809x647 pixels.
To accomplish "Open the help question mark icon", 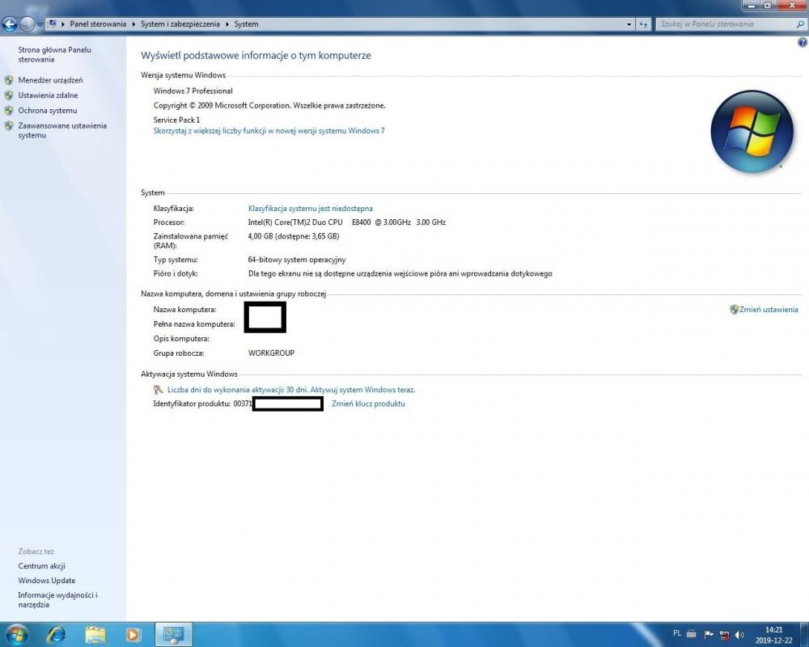I will tap(802, 42).
